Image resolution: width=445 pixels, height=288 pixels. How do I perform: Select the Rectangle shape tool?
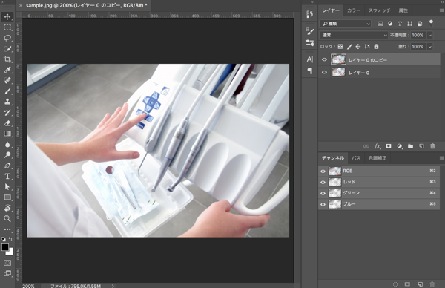(7, 197)
